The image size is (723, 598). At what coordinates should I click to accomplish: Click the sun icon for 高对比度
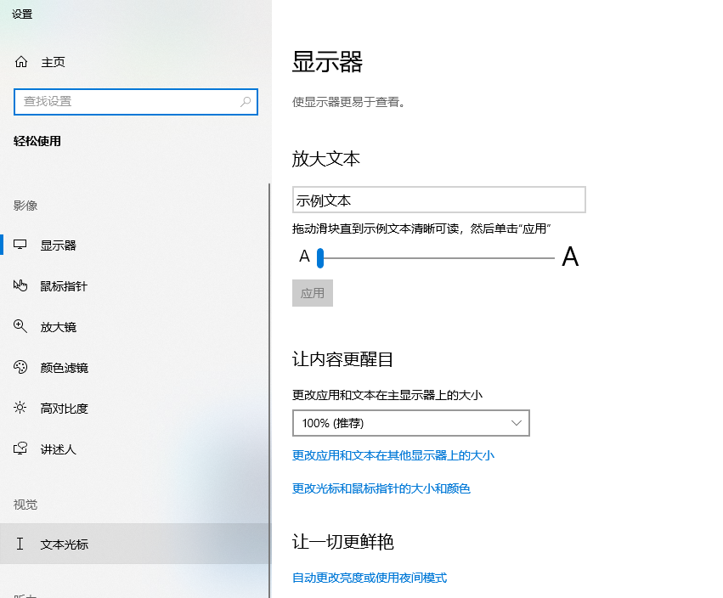[21, 409]
